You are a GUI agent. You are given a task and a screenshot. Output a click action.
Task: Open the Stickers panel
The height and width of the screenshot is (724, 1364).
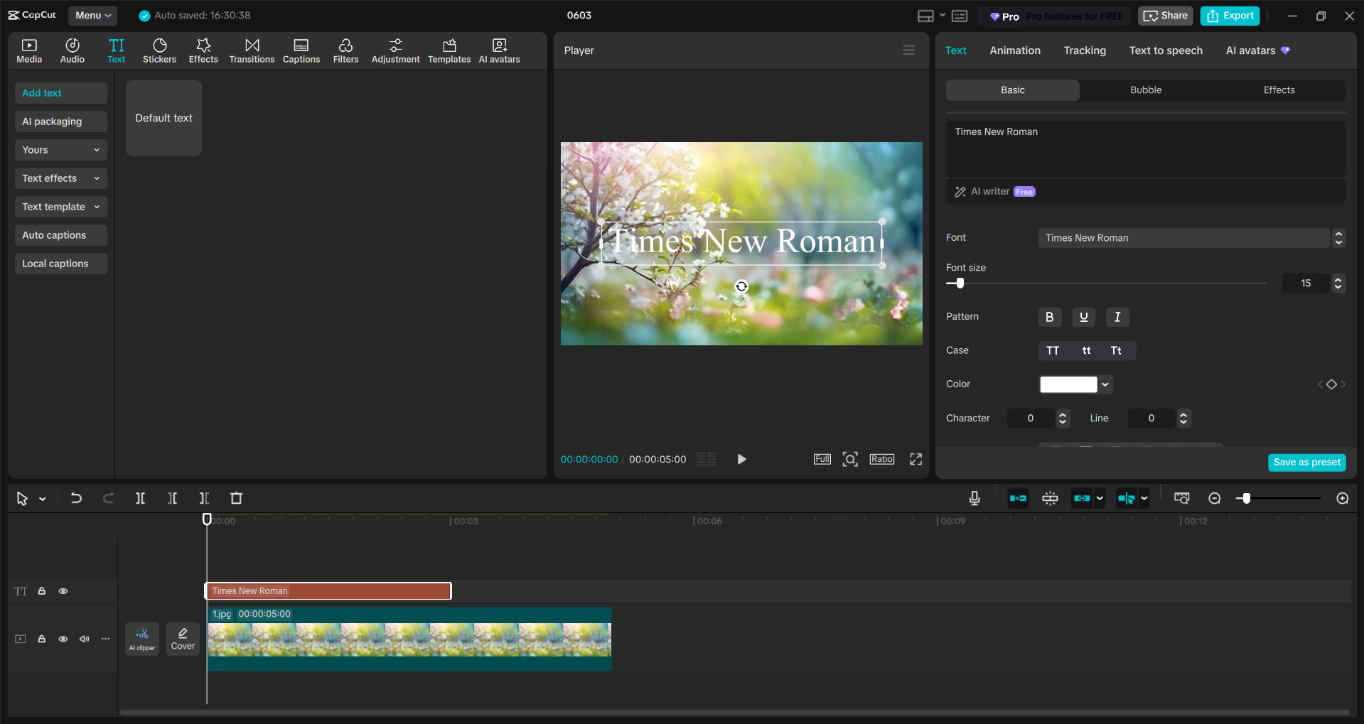(x=159, y=50)
